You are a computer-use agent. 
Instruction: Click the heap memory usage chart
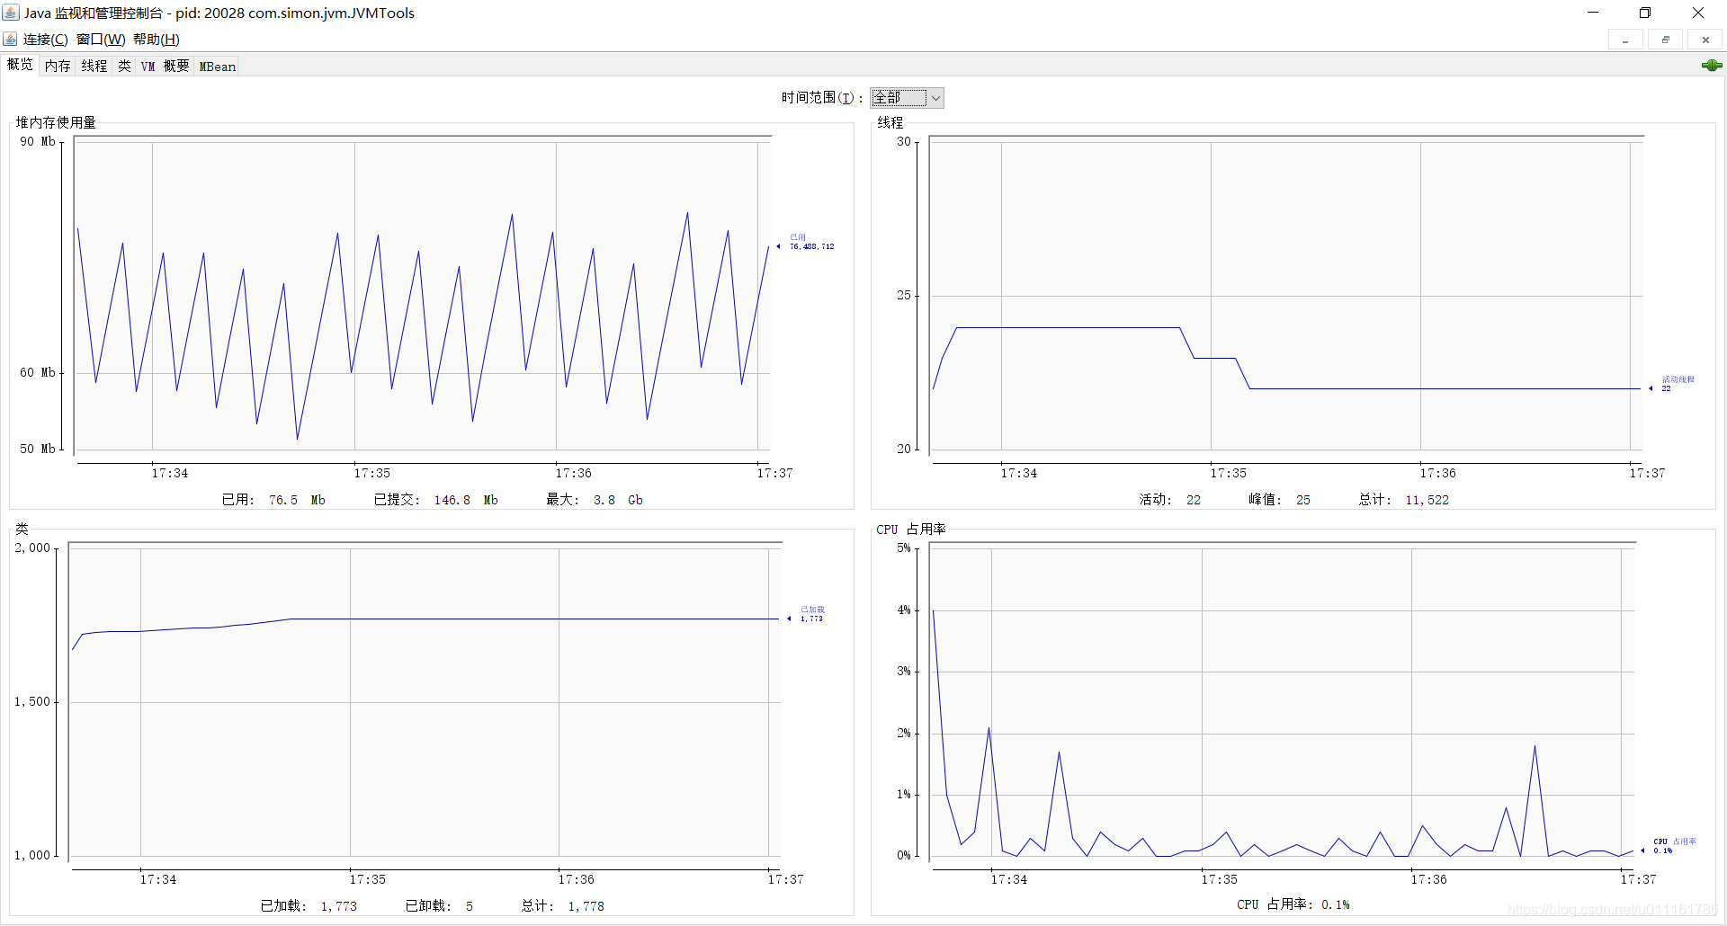tap(422, 297)
